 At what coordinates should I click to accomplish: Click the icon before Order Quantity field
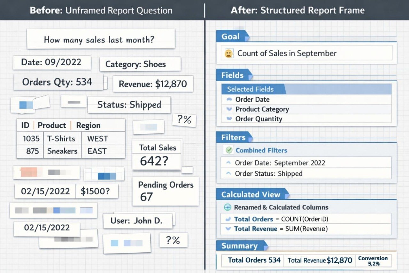click(x=229, y=119)
